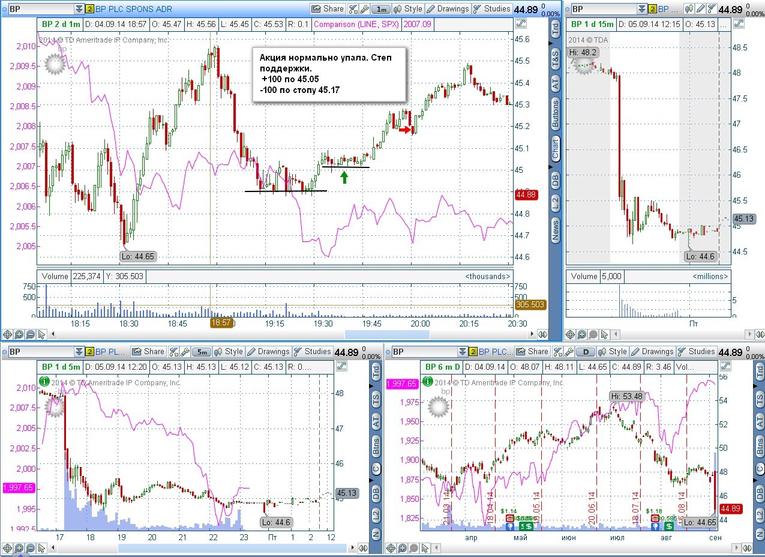Screen dimensions: 765x557
Task: Select the pan crosshair tool below the 15m chart
Action: pos(572,334)
